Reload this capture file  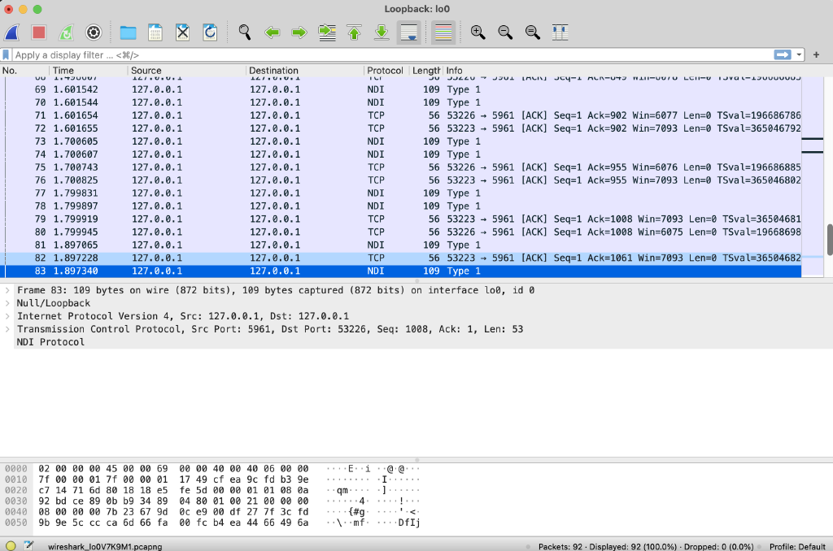[209, 33]
